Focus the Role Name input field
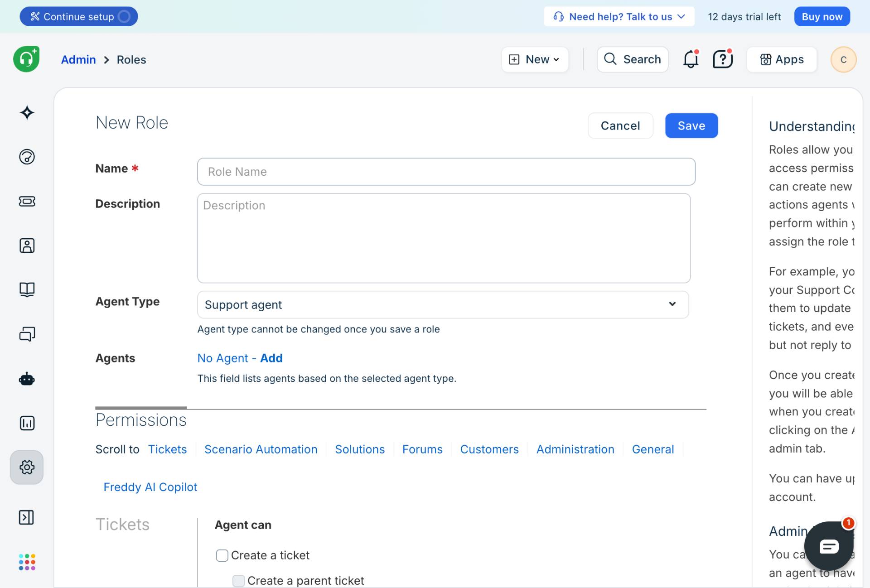870x588 pixels. (x=446, y=172)
